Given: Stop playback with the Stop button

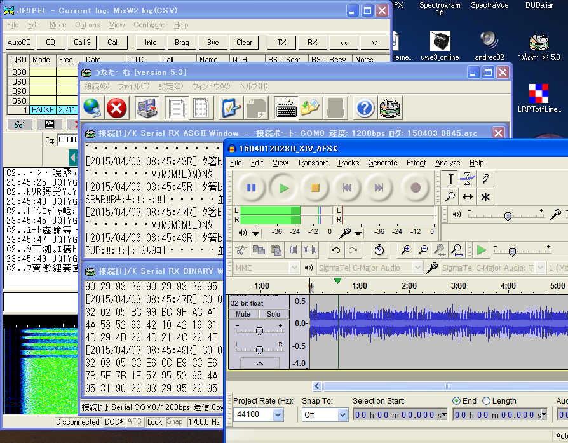Looking at the screenshot, I should click(315, 187).
